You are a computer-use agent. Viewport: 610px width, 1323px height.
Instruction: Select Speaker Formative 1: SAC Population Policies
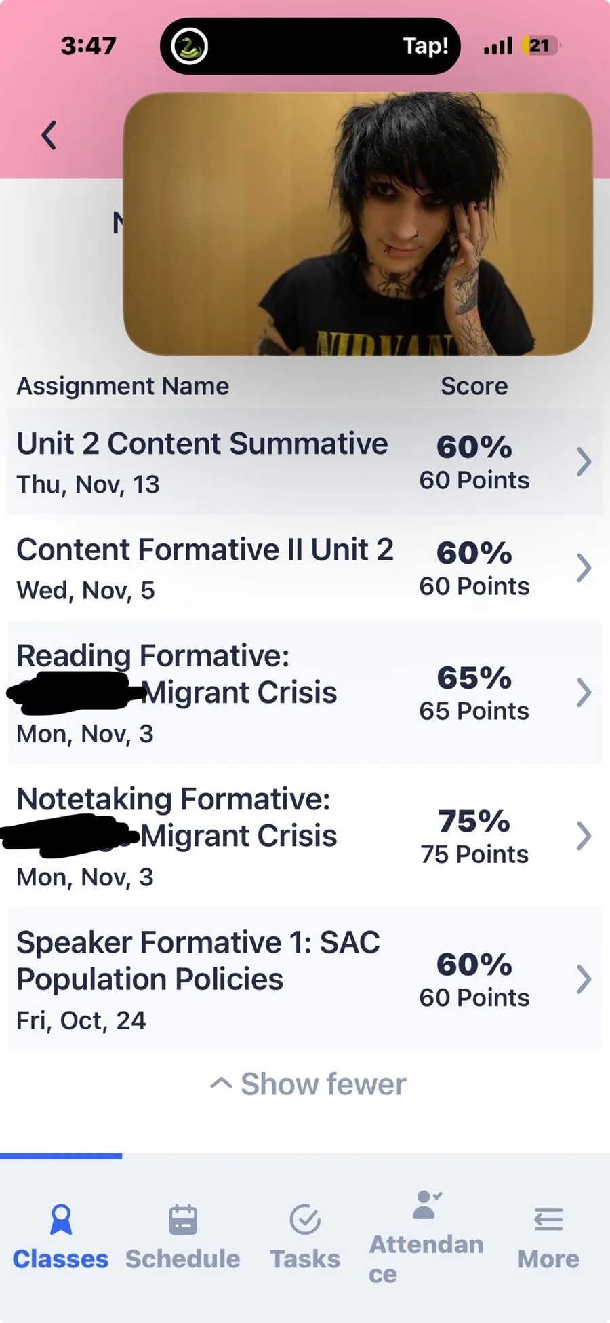pyautogui.click(x=198, y=961)
